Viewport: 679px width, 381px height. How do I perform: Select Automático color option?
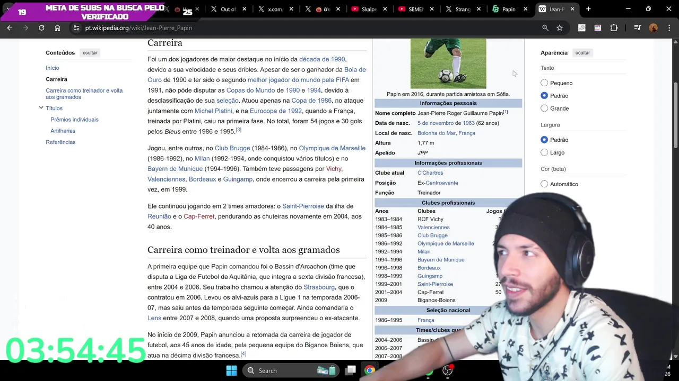click(544, 184)
